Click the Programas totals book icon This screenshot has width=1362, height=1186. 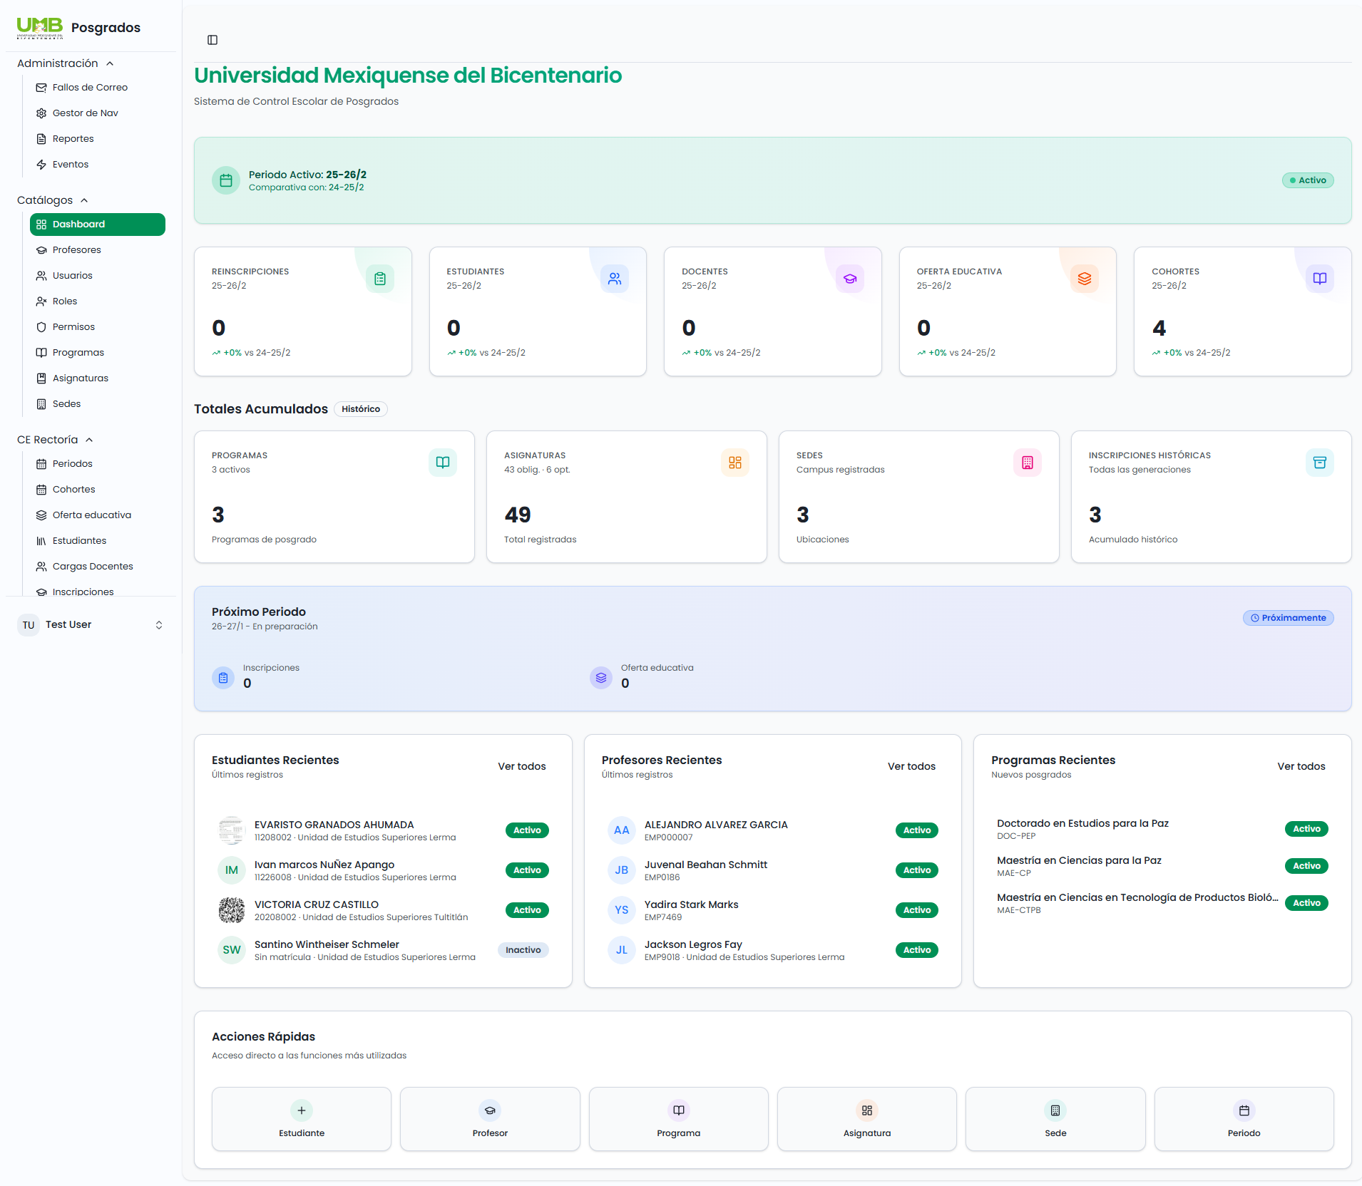click(443, 463)
